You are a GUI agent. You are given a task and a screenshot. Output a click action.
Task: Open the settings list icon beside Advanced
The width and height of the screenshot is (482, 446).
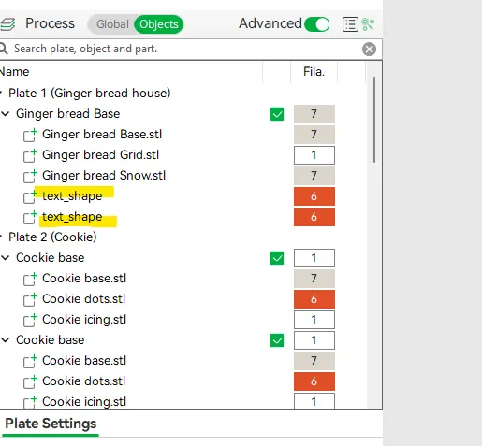(x=350, y=24)
